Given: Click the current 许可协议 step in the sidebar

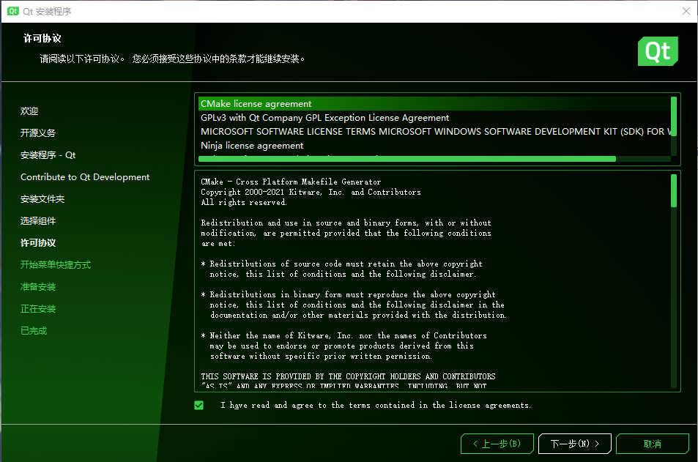Looking at the screenshot, I should pos(38,242).
